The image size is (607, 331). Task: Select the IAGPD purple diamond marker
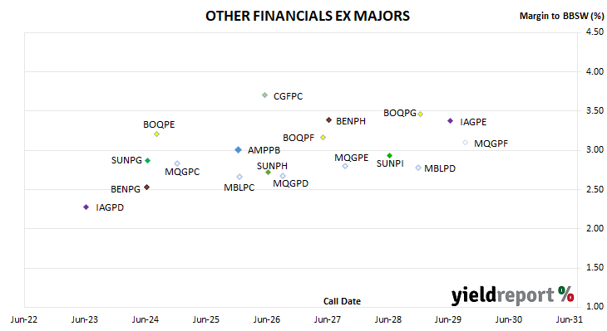pyautogui.click(x=86, y=207)
